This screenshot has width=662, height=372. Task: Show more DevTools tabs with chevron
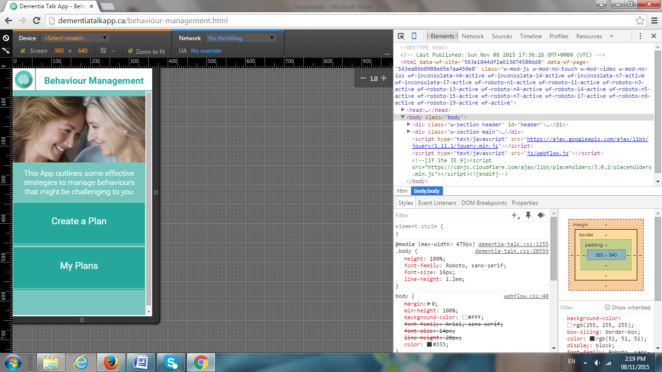[612, 36]
